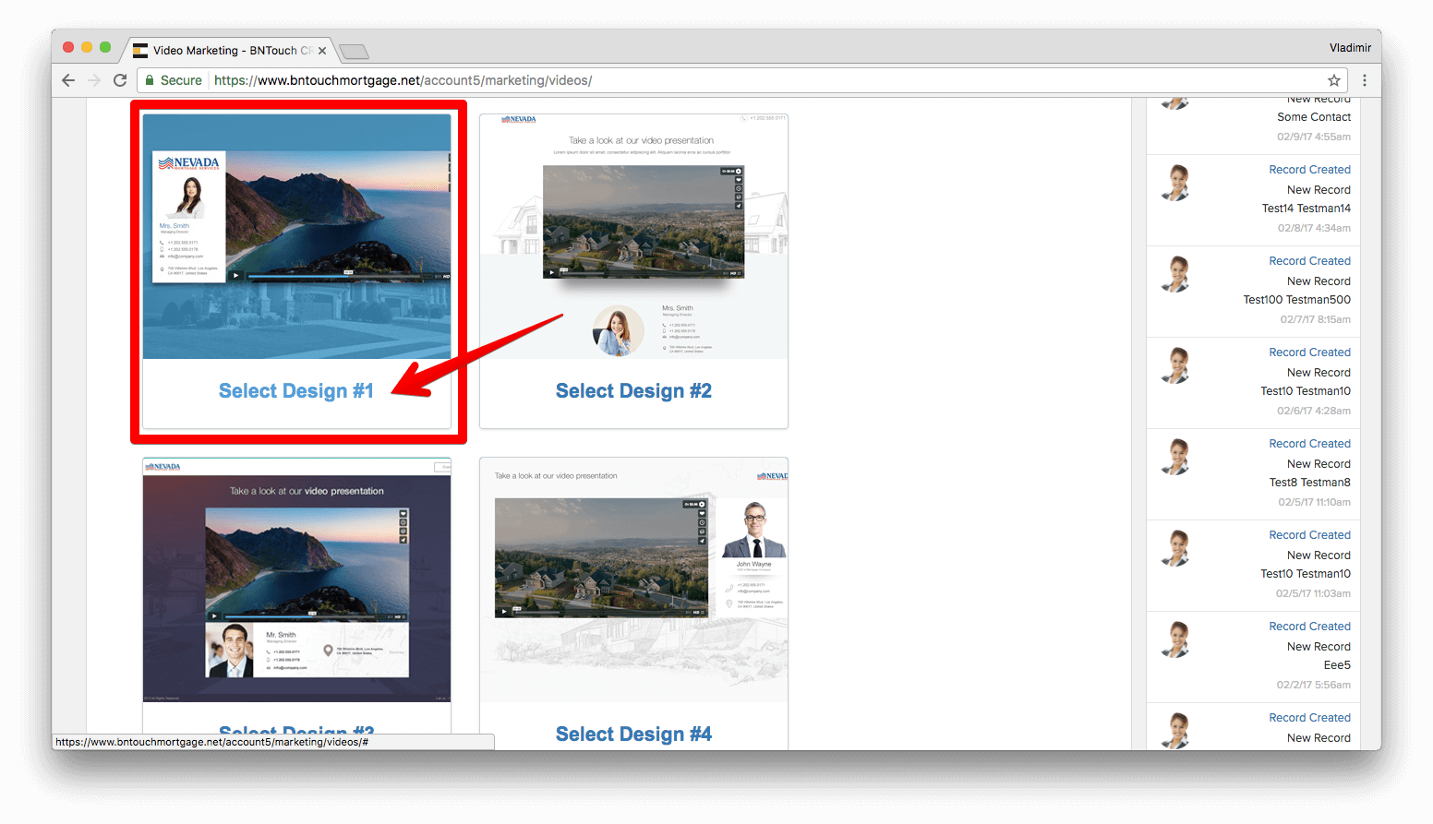Click the Design #4 preview thumbnail
Screen dimensions: 1433x824
(633, 579)
